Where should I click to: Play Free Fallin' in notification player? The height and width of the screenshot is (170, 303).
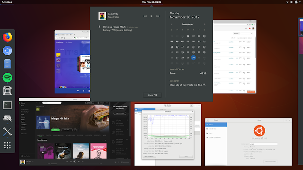[x=151, y=16]
